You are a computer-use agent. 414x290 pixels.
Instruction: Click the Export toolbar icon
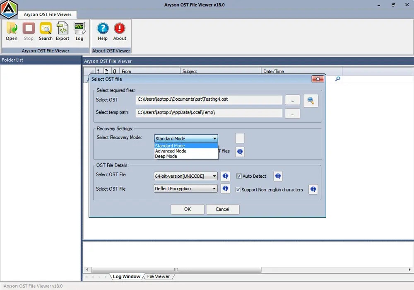tap(63, 32)
